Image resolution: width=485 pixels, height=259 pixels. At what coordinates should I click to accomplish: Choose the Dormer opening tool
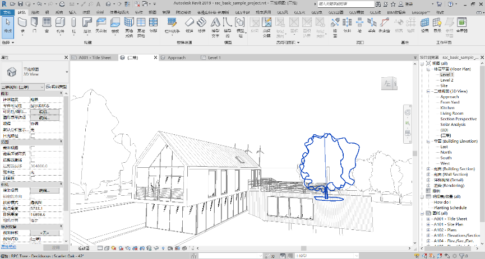pos(384,25)
